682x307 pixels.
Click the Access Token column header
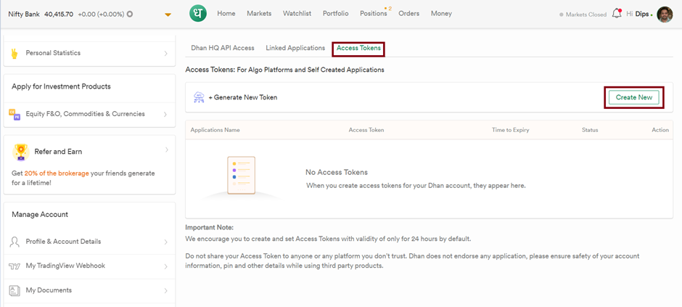click(x=366, y=130)
